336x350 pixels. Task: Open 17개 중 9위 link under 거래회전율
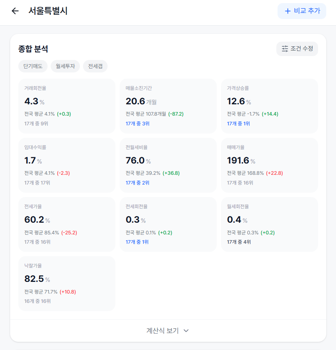37,124
